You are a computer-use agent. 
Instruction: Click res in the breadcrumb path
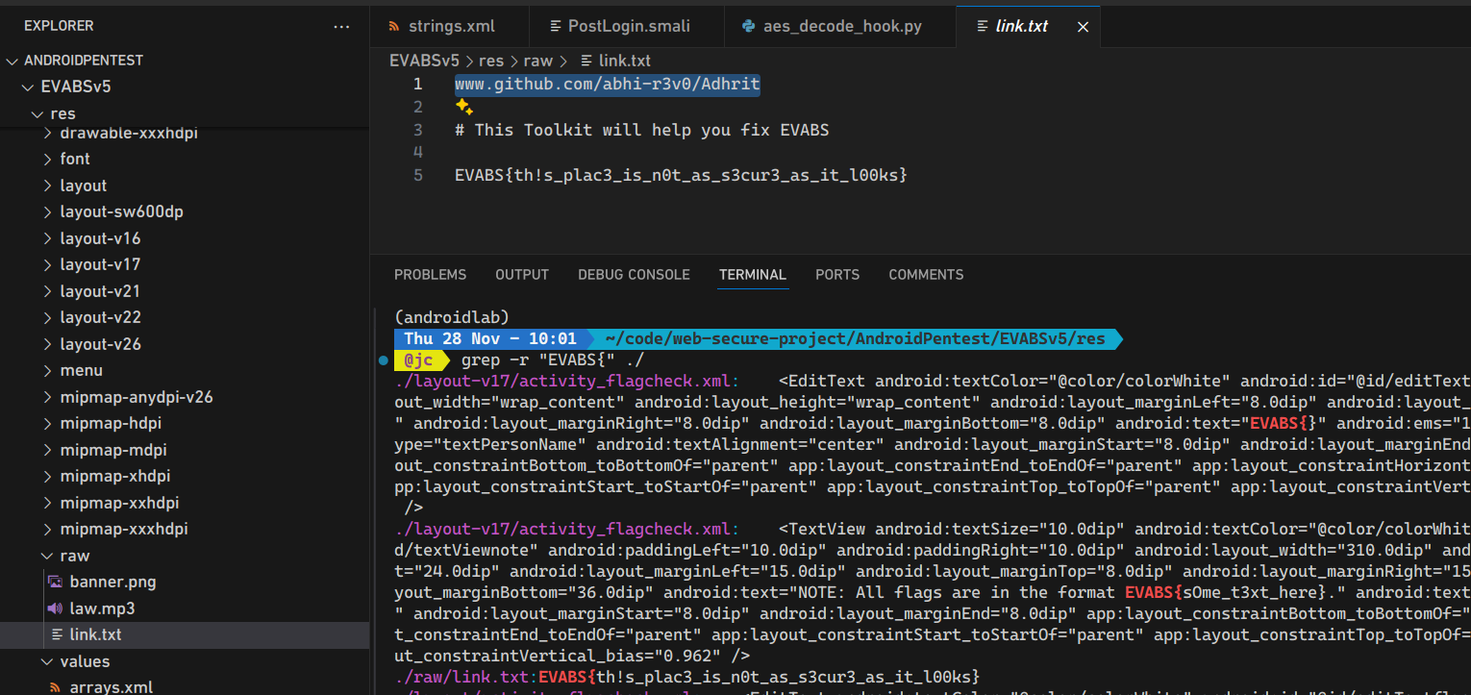click(490, 61)
